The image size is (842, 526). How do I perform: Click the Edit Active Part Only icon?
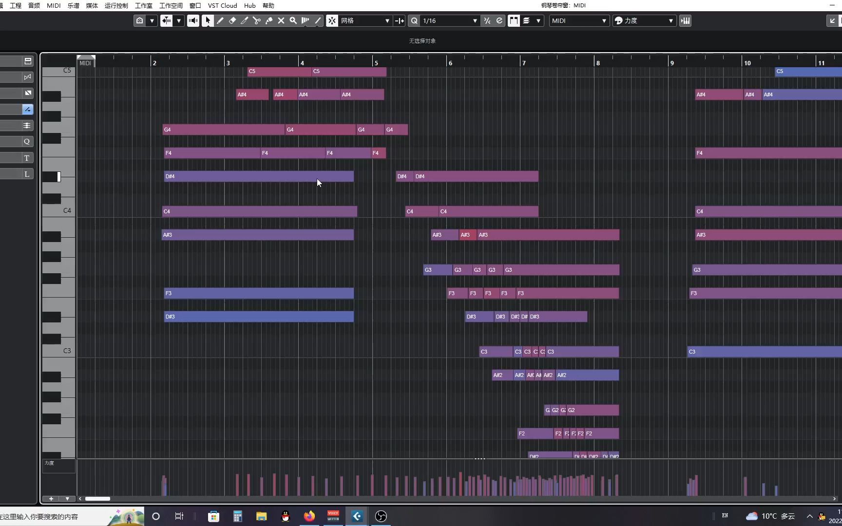pyautogui.click(x=527, y=20)
